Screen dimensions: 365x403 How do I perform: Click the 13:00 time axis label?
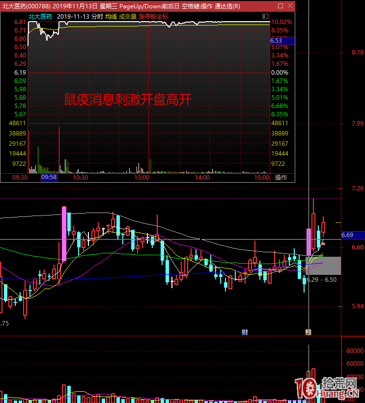142,178
